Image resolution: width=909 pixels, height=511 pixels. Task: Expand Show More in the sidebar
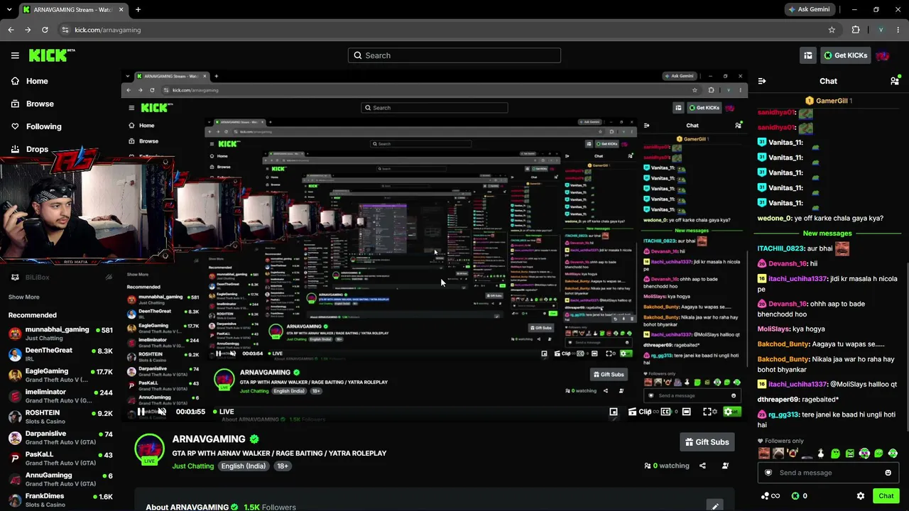click(x=23, y=297)
